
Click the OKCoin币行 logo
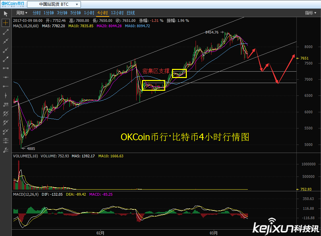13,4
